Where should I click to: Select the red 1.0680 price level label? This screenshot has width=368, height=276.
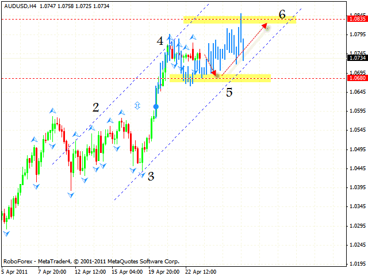(358, 78)
